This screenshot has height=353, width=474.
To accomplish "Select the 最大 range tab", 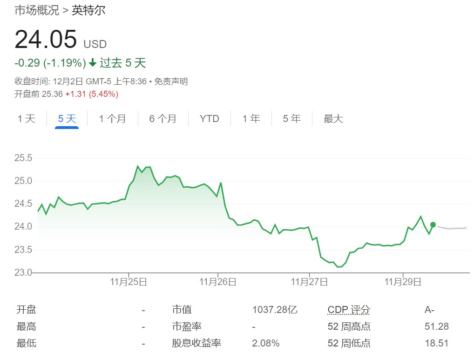I will pos(333,118).
